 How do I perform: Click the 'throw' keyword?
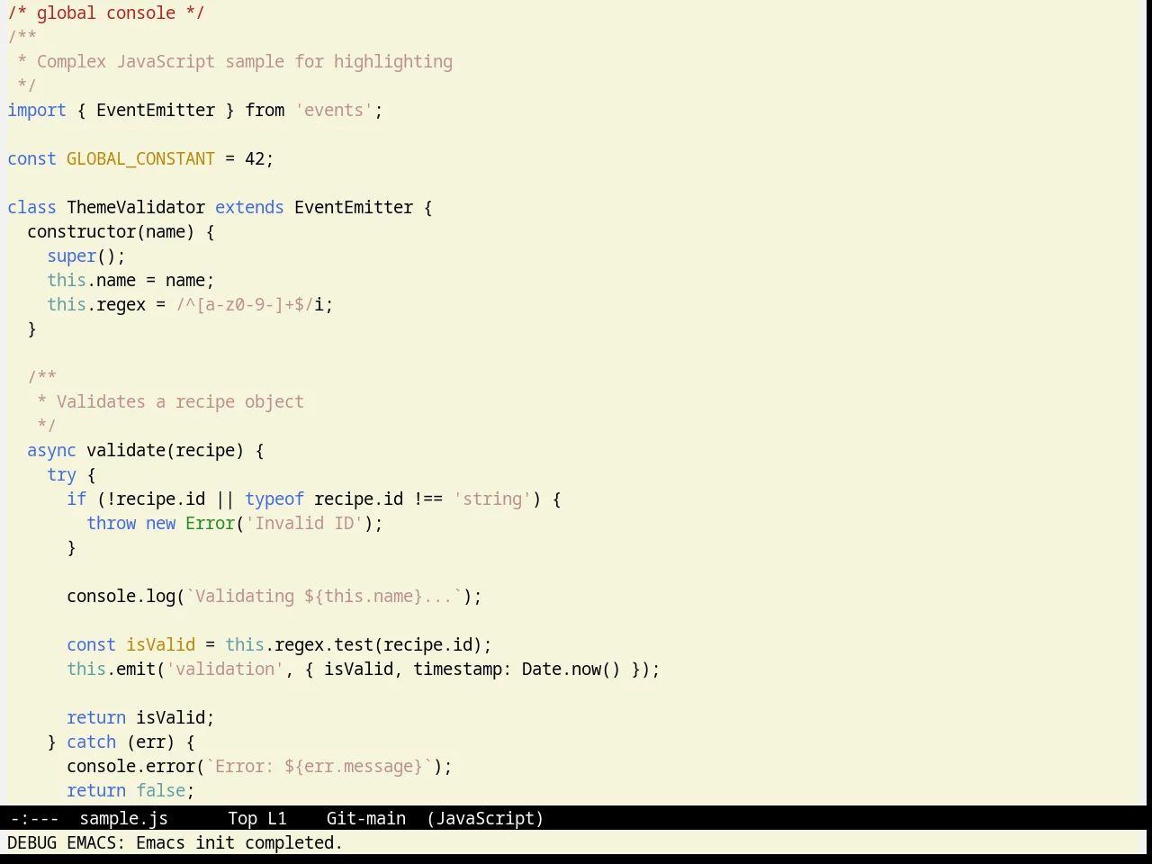point(112,523)
